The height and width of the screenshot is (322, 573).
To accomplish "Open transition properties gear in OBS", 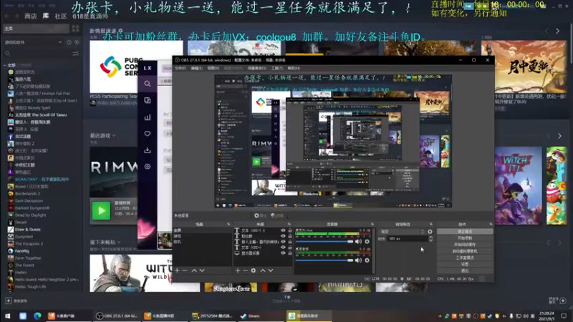I will coord(430,231).
